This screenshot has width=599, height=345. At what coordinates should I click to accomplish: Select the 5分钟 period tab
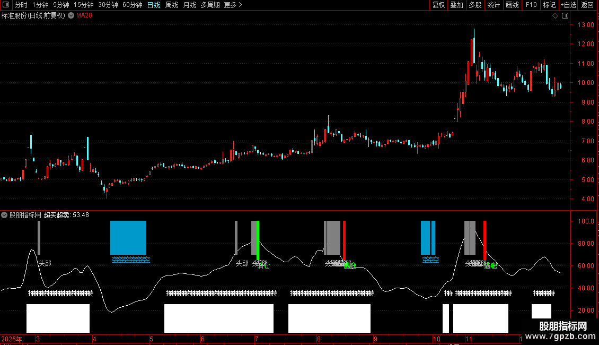[x=61, y=5]
